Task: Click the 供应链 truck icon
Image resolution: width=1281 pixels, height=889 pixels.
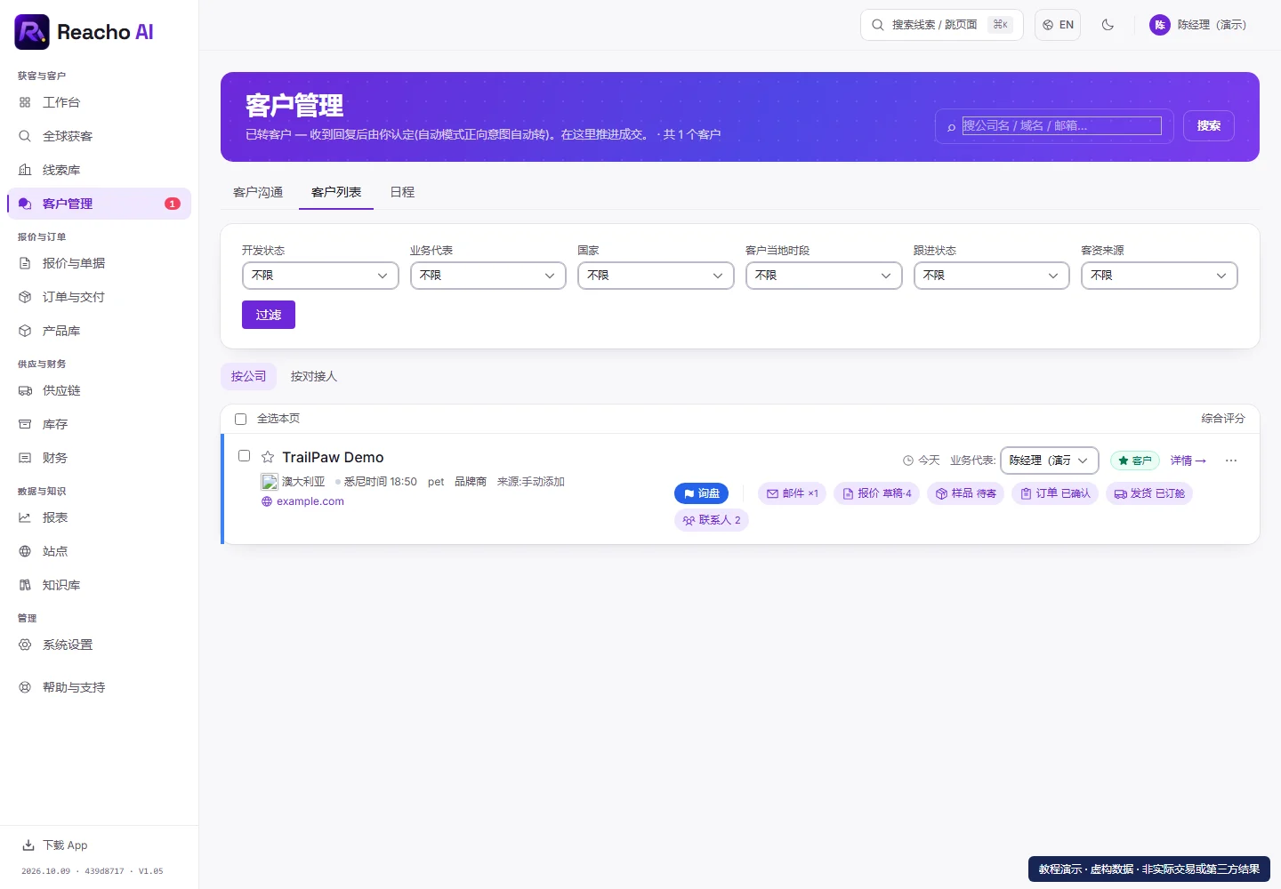Action: (25, 390)
